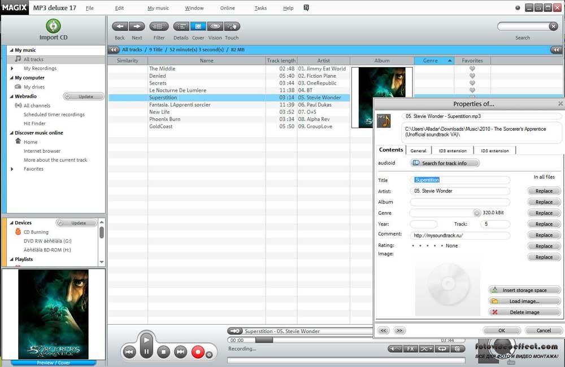Collapse the Webradio section
This screenshot has width=565, height=367.
tap(11, 96)
